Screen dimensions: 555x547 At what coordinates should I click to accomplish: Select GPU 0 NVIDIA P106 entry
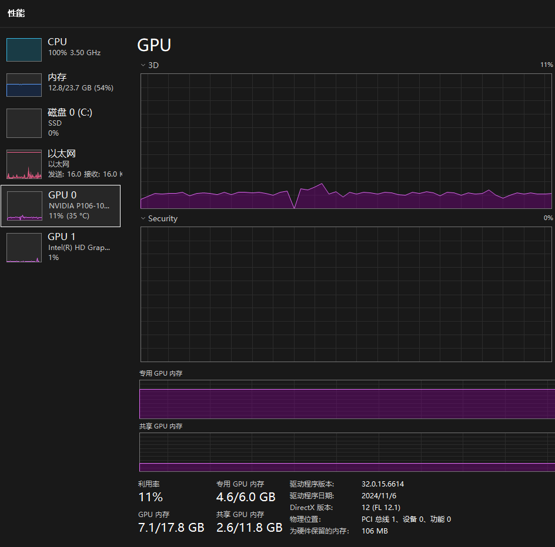pyautogui.click(x=62, y=205)
